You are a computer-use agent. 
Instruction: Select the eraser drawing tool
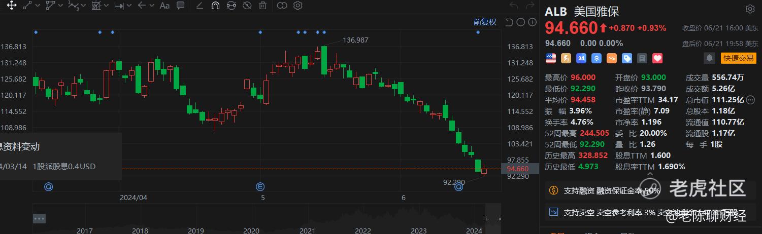[x=200, y=6]
